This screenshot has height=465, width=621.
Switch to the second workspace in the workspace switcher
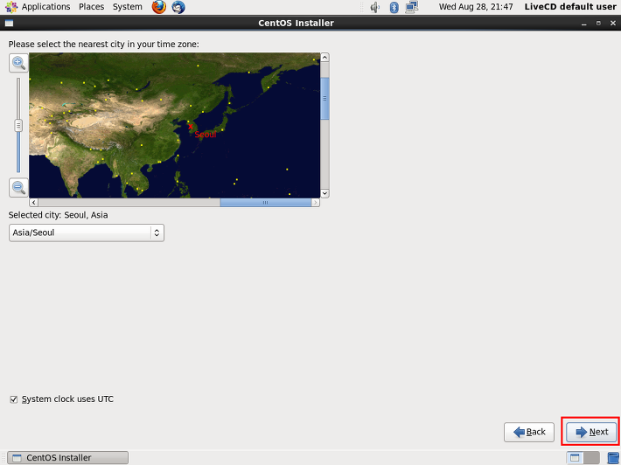pos(591,458)
